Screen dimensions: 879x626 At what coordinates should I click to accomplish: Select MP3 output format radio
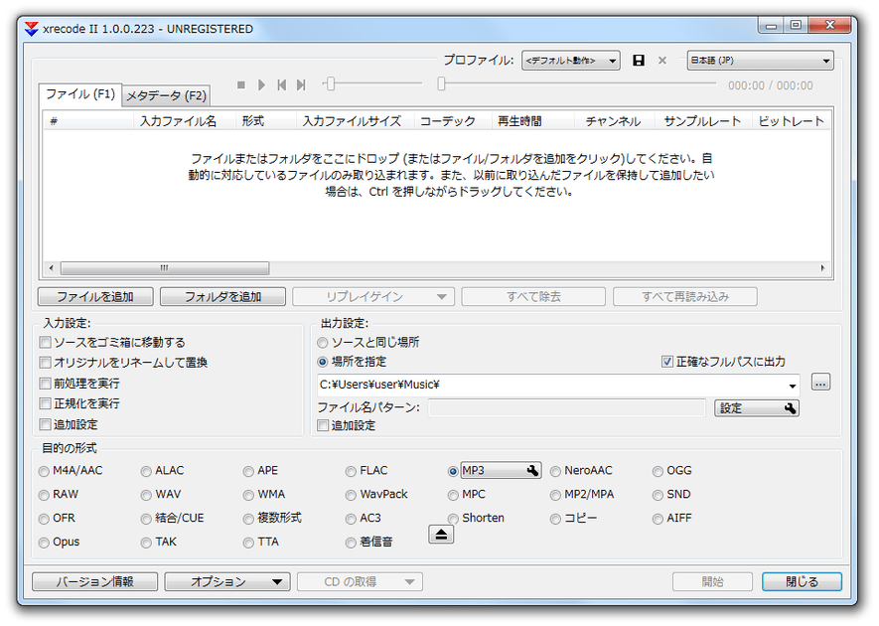453,472
